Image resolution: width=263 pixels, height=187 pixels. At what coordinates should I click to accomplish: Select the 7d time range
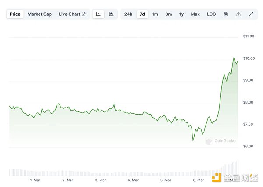[142, 14]
